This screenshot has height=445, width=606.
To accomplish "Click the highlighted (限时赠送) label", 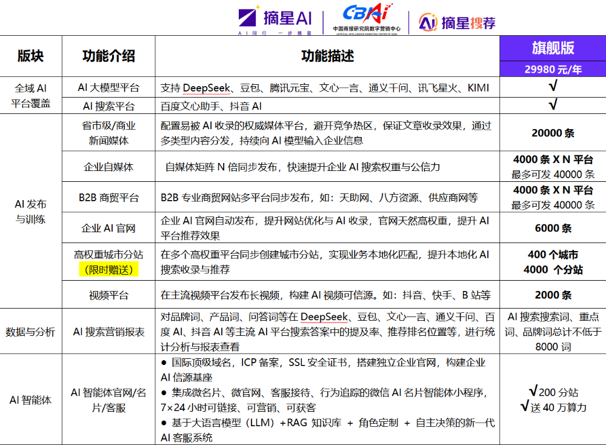I will coord(108,269).
